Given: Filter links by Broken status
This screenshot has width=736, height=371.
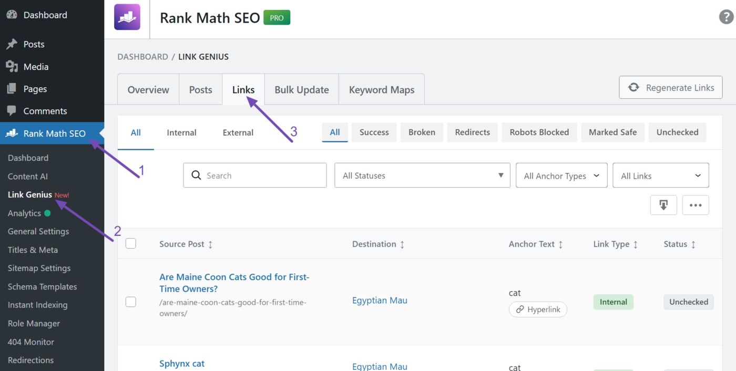Looking at the screenshot, I should (422, 132).
